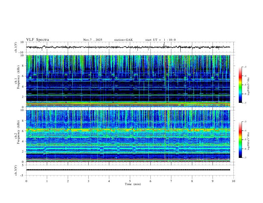Viewport: 263px width, 203px height.
Task: Click the ch.3 voltage black band trace
Action: point(128,170)
